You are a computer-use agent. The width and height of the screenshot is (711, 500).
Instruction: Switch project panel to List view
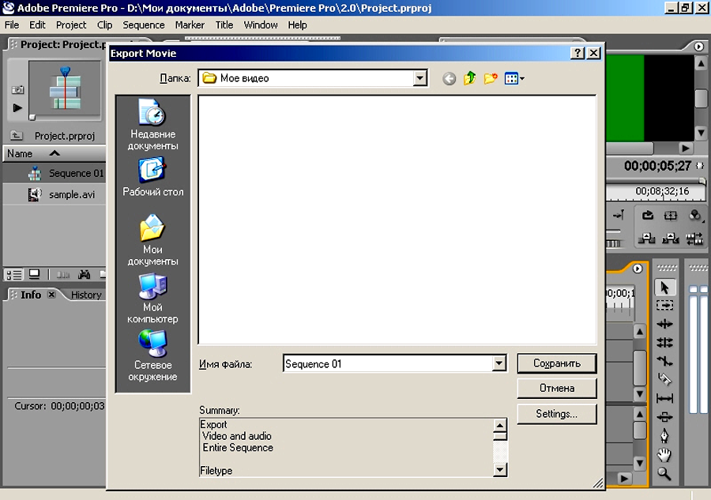pos(13,275)
